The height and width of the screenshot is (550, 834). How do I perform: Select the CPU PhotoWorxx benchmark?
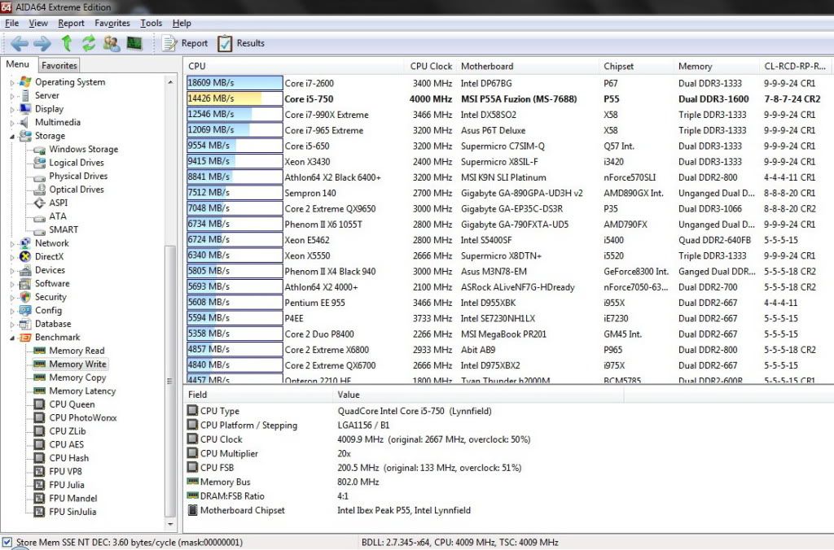click(x=83, y=417)
